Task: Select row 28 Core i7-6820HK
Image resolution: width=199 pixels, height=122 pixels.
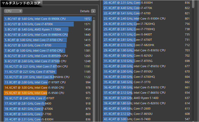Action: pos(147,45)
